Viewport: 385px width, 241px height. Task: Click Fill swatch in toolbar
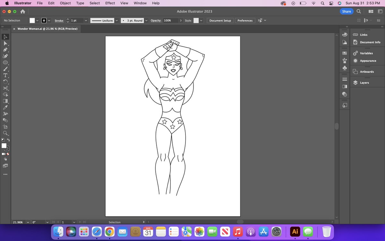pyautogui.click(x=4, y=146)
